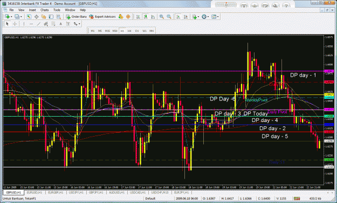
Task: Open the Templates icon
Action: point(214,17)
